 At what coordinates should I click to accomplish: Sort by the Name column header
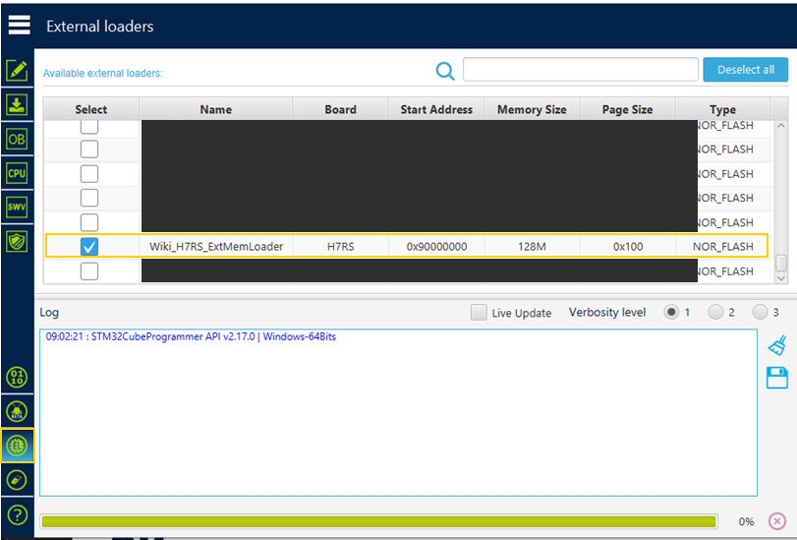(x=215, y=109)
